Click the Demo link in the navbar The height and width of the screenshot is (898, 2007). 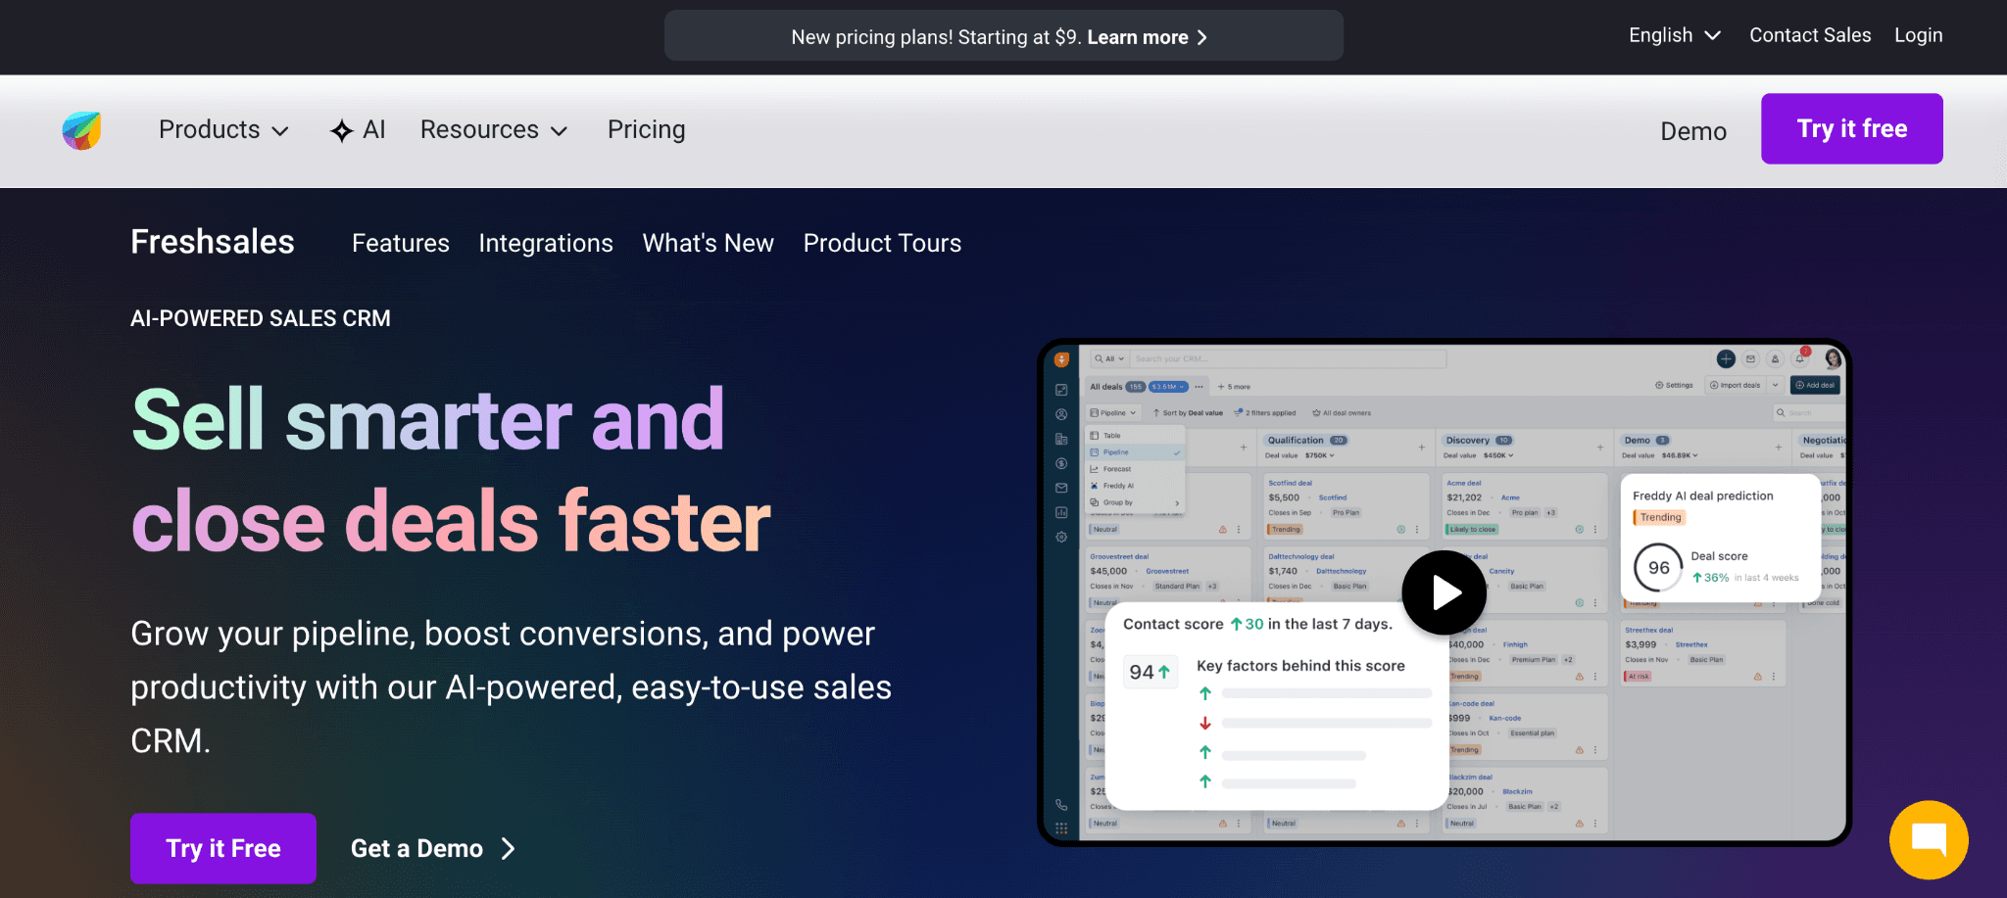1693,131
